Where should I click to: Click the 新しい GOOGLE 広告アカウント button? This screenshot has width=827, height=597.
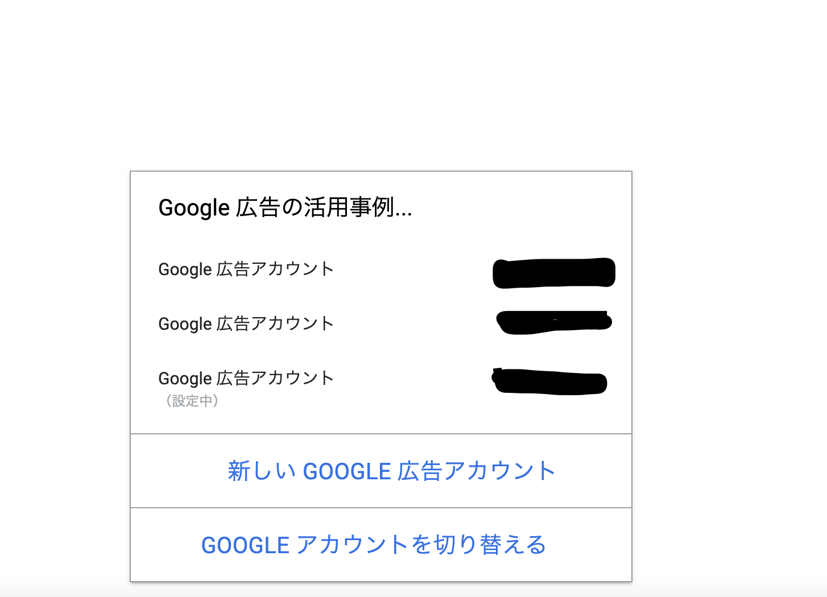(391, 470)
